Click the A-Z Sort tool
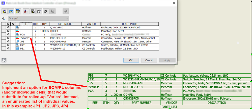Screen dimensions: 252x109 click(26, 11)
